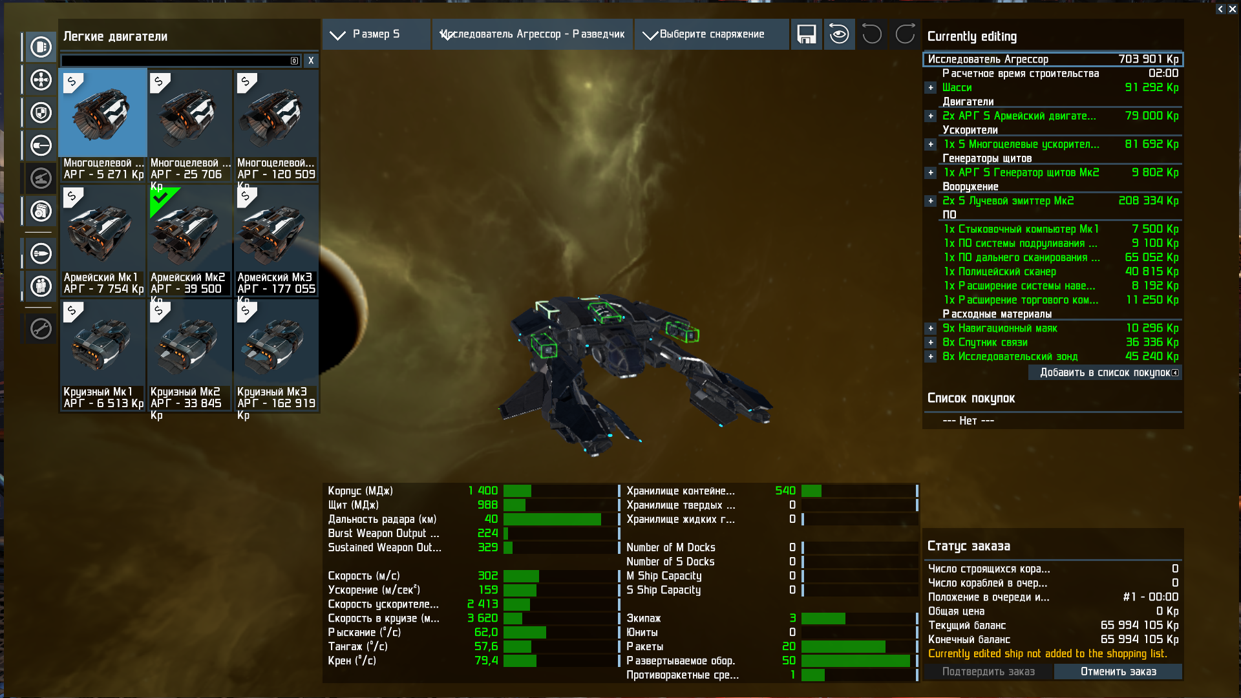1241x698 pixels.
Task: Open the Исследователь Агрессор ship dropdown
Action: (x=533, y=34)
